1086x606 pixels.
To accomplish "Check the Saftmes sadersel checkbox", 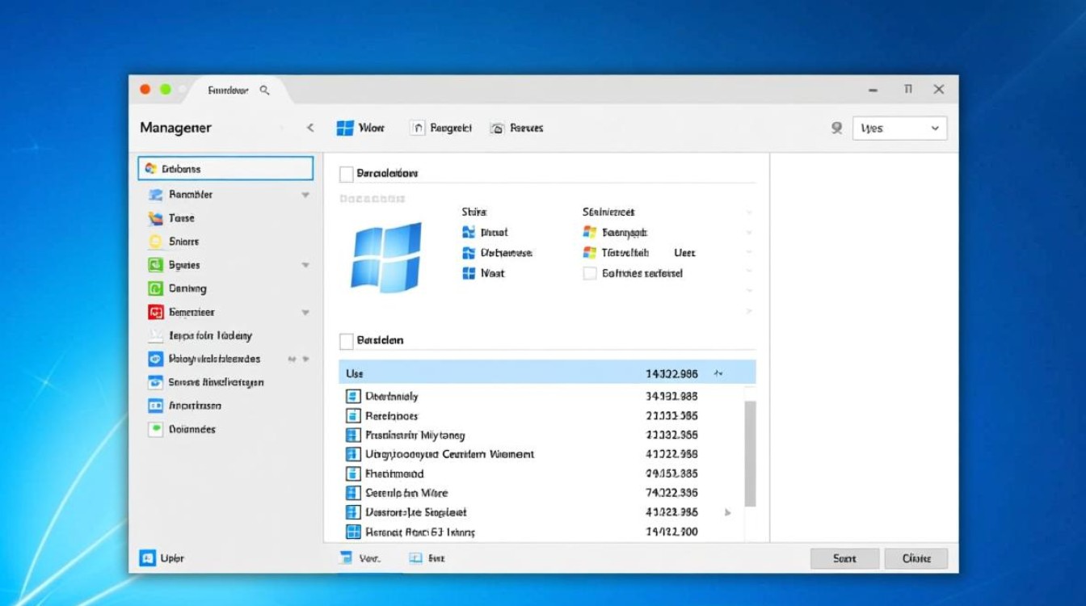I will point(589,273).
